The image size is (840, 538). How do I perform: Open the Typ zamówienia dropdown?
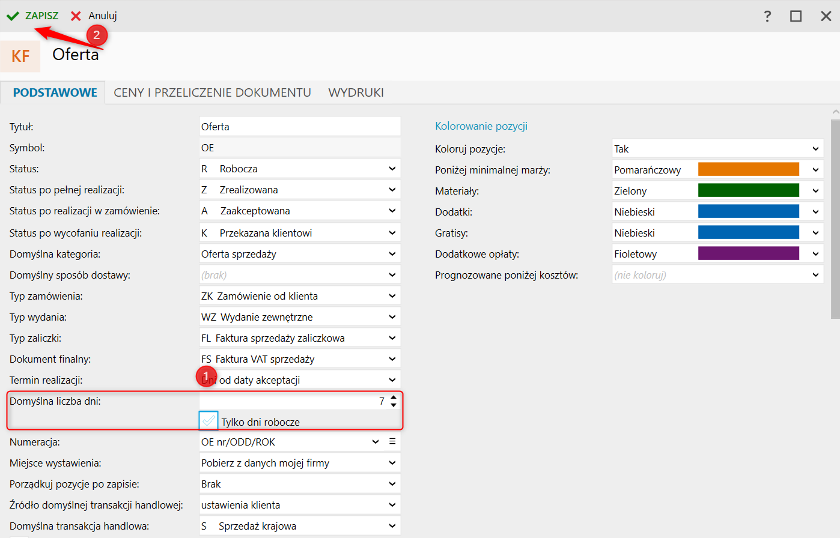click(392, 296)
